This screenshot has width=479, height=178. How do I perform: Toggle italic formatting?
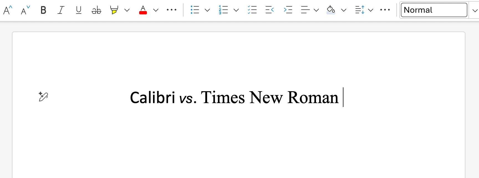pos(61,10)
